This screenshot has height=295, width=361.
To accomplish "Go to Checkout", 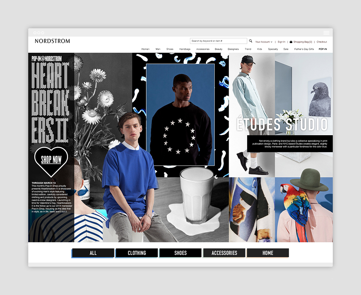I will 322,42.
